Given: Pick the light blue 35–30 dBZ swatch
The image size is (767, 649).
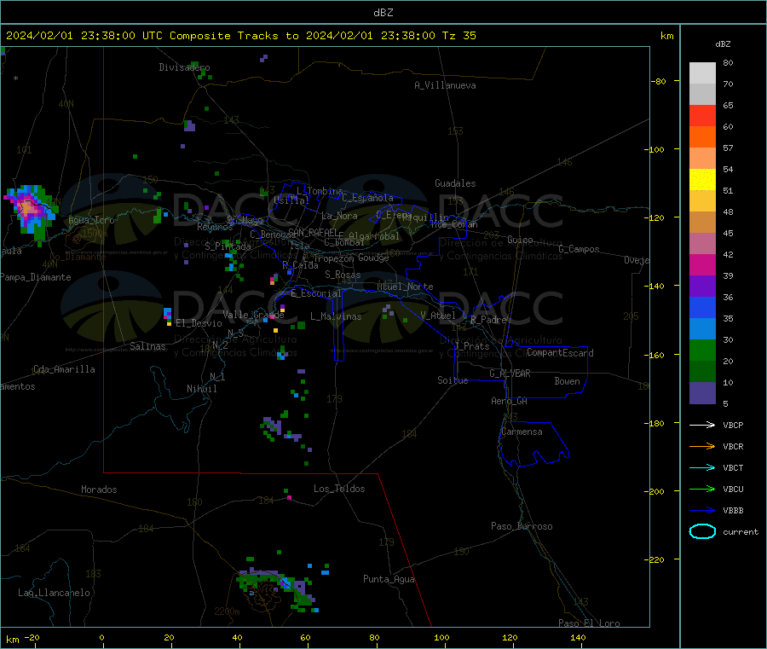Looking at the screenshot, I should point(702,329).
